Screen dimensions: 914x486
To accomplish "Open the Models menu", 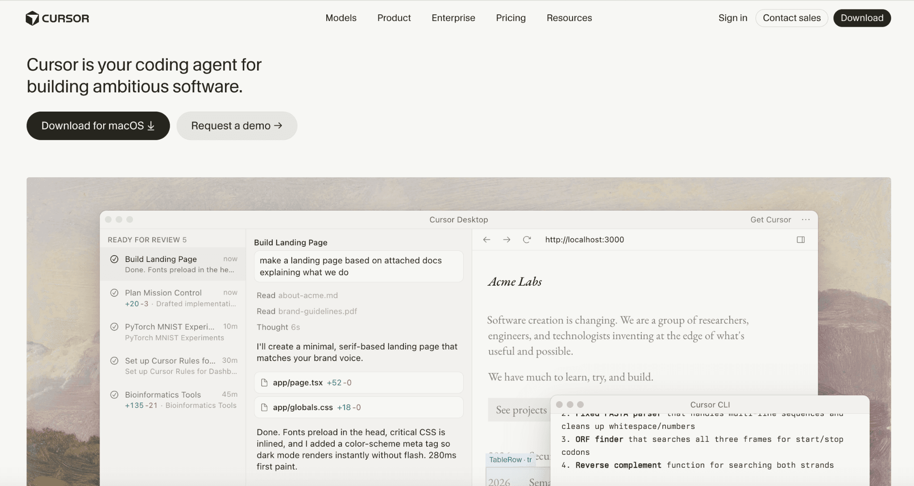I will [x=341, y=18].
